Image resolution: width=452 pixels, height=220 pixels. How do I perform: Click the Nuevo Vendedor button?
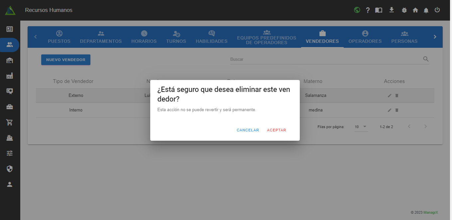pos(66,60)
